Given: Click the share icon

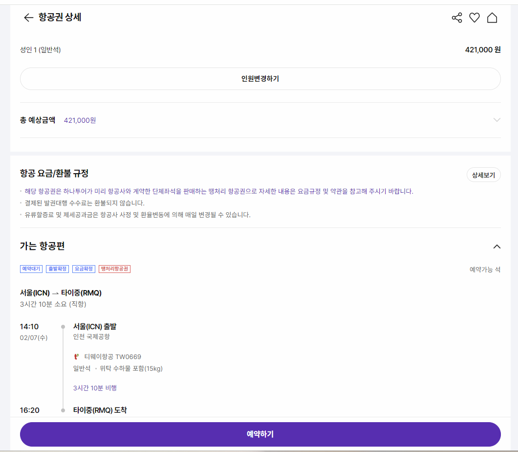Looking at the screenshot, I should pyautogui.click(x=456, y=17).
